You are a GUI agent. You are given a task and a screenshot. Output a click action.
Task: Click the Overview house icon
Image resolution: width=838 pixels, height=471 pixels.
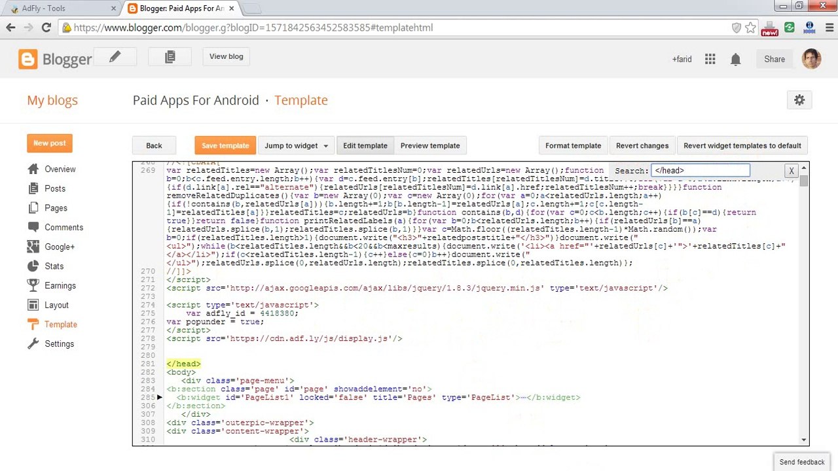(x=33, y=169)
